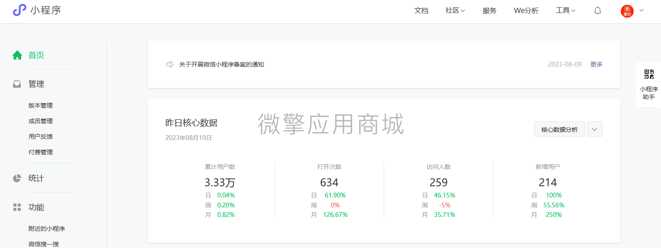661x248 pixels.
Task: Click the 打开次数 label
Action: 329,167
